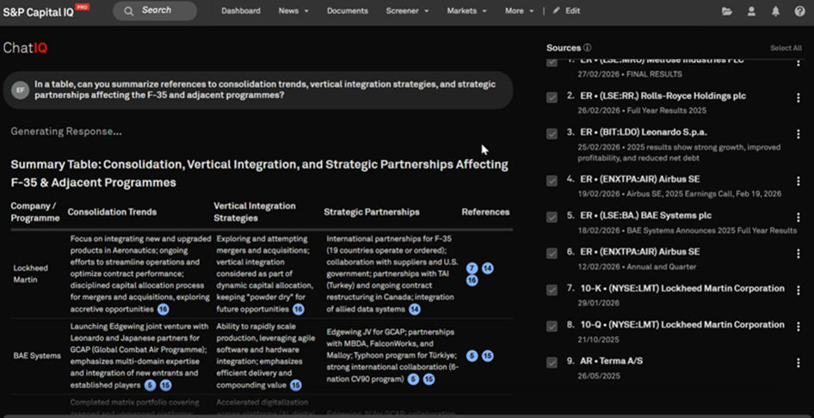Expand the Screener dropdown menu
The image size is (814, 418).
(408, 10)
